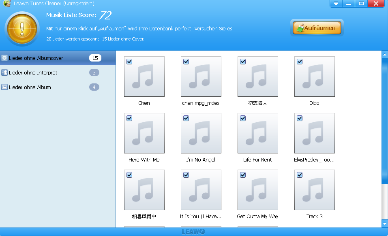
Task: Click the artist person icon in sidebar
Action: click(4, 72)
